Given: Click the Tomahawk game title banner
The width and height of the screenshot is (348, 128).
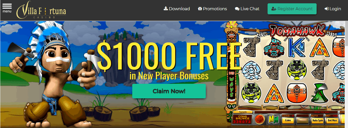Looking at the screenshot, I should point(297,30).
